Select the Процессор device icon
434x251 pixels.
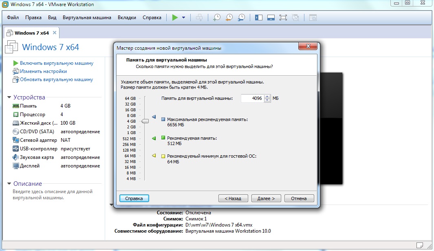(16, 114)
